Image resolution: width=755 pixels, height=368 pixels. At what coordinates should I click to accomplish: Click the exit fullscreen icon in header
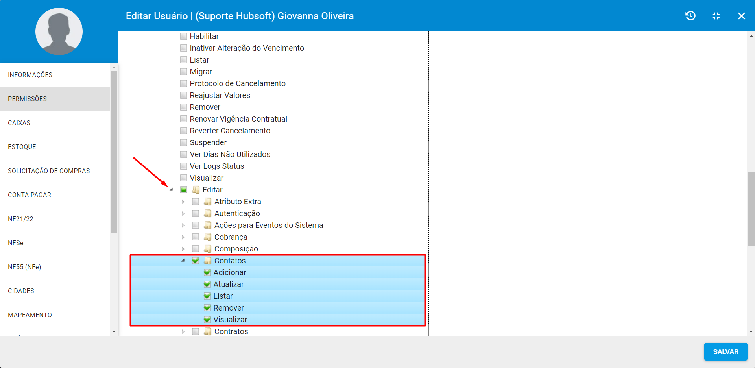point(716,16)
